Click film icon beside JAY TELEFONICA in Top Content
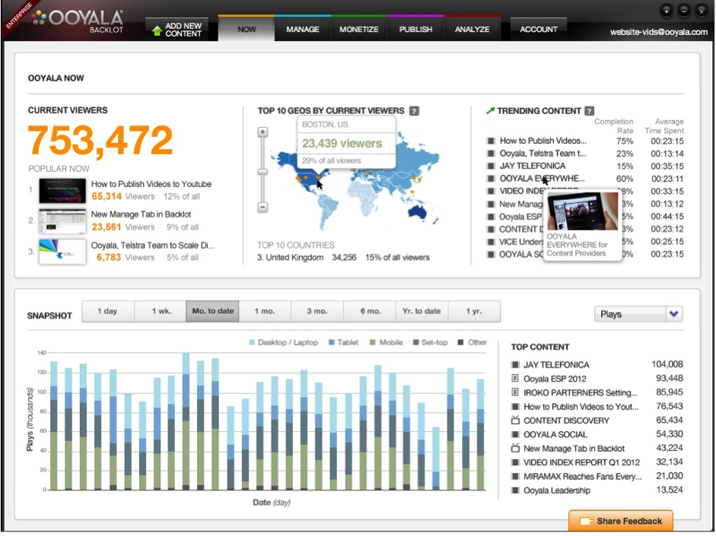This screenshot has width=716, height=536. [515, 364]
